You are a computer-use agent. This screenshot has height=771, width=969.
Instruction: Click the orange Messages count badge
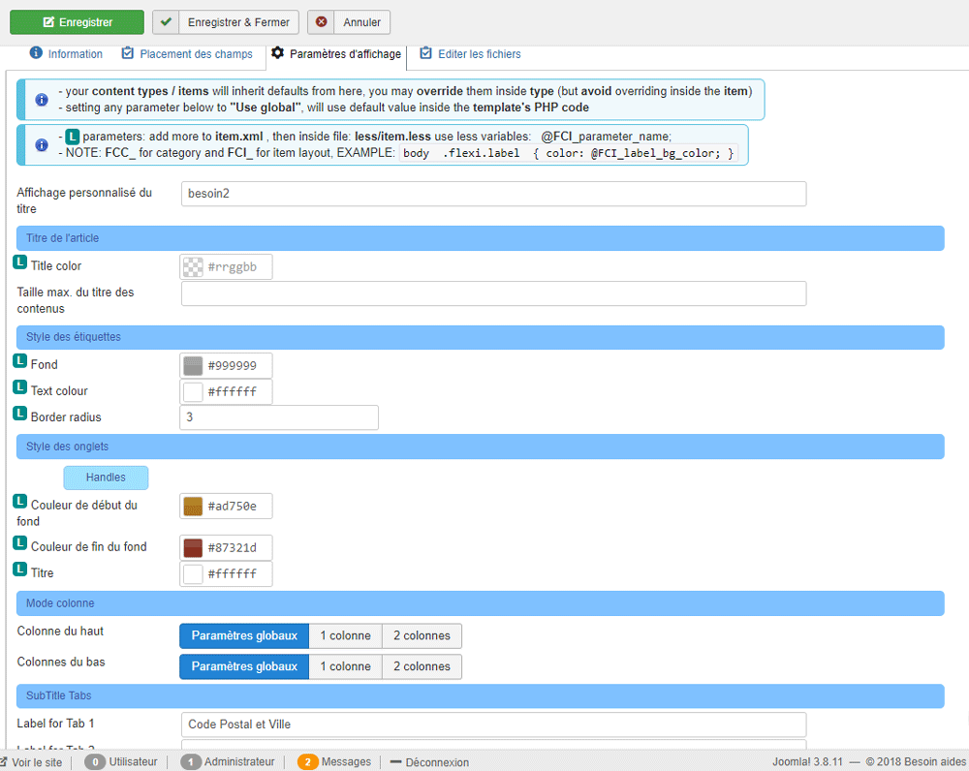coord(308,762)
